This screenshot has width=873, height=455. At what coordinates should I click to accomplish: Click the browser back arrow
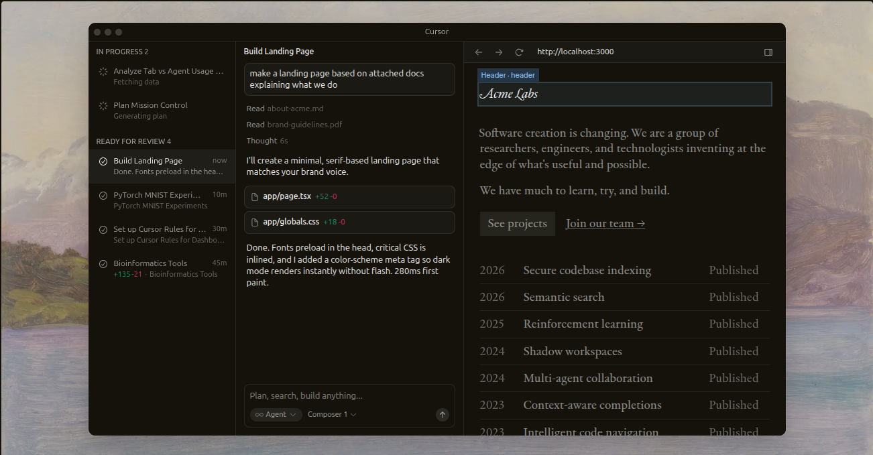point(478,52)
